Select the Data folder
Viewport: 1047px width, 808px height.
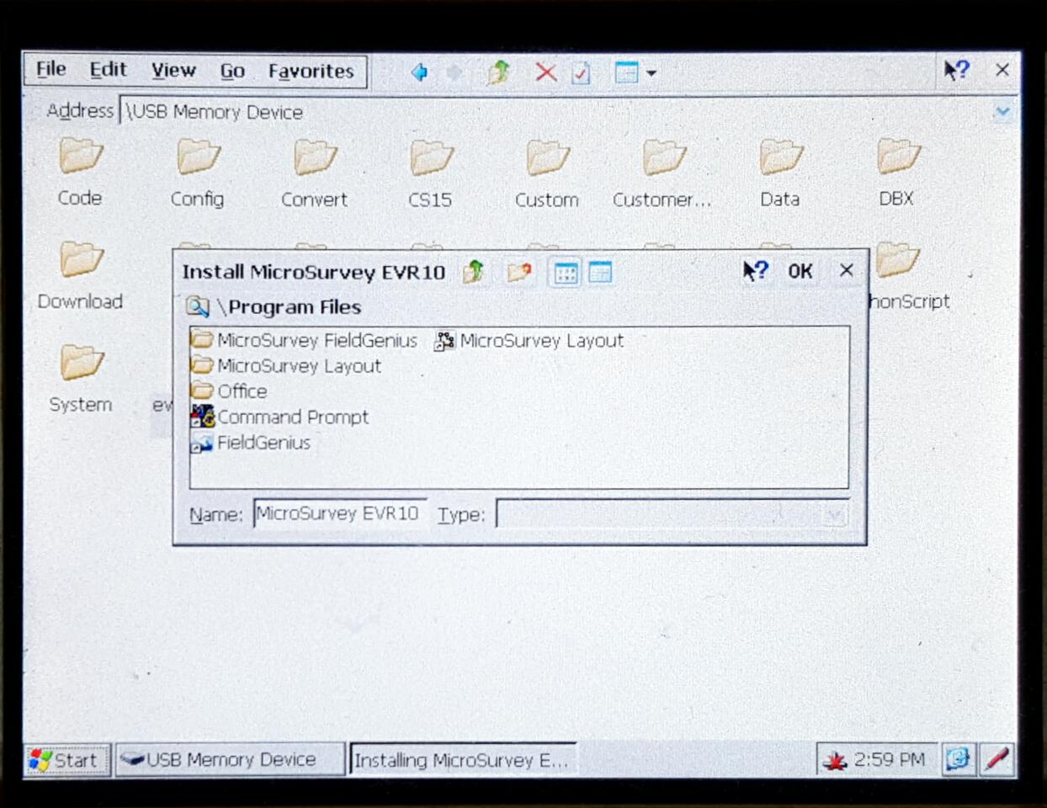780,173
